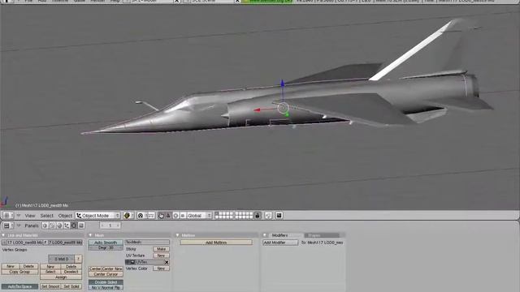Switch buttons window to Scene context
The image size is (520, 292).
point(81,225)
